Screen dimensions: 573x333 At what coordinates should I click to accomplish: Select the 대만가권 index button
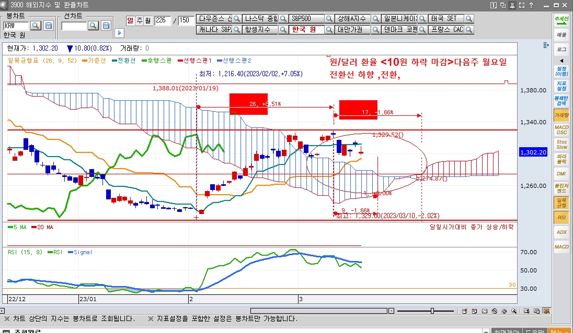tap(353, 30)
